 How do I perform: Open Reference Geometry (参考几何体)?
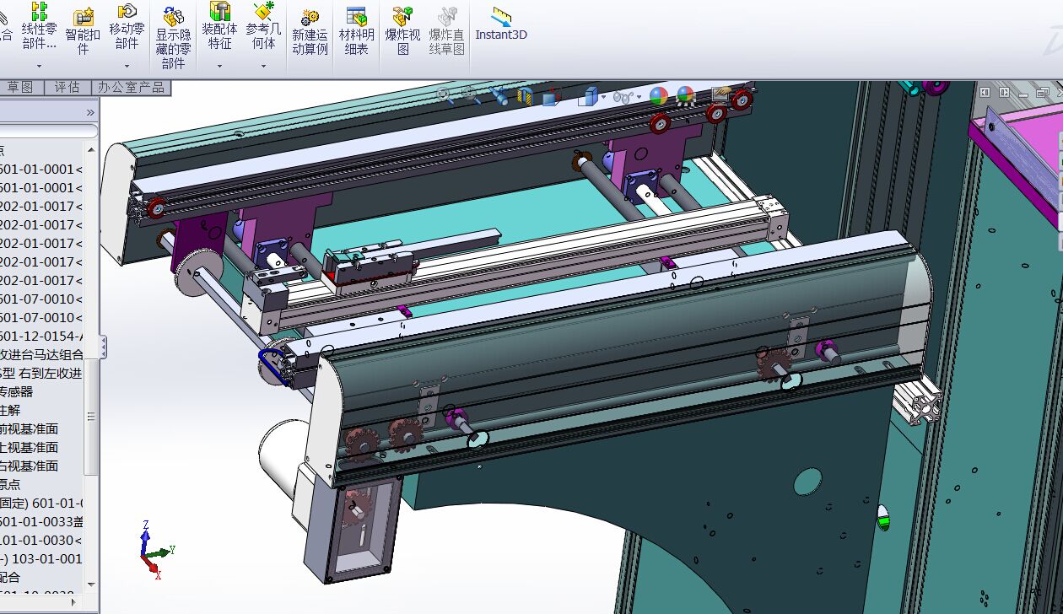tap(263, 25)
